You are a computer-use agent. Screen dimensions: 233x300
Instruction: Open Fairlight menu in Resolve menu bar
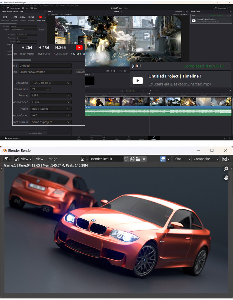[x=63, y=5]
